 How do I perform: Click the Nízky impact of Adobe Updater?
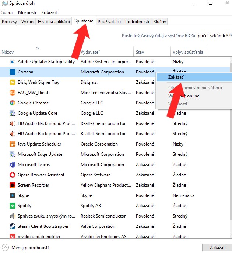[x=178, y=62]
